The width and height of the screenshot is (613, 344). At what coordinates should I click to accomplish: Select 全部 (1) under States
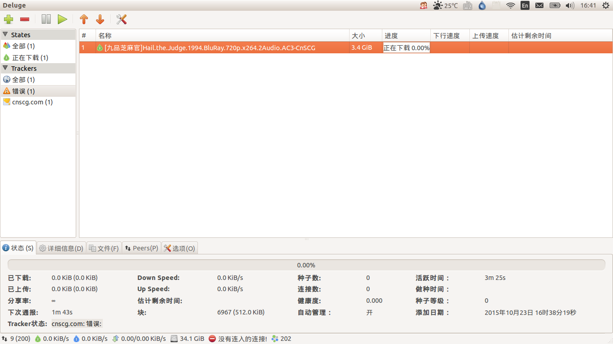38,46
